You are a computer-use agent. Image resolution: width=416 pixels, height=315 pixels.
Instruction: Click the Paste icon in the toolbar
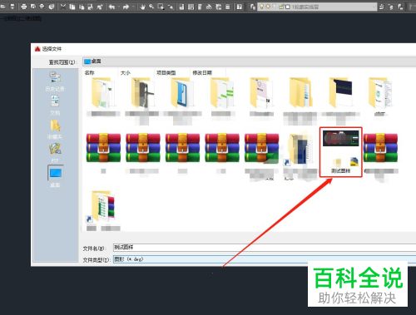(82, 7)
